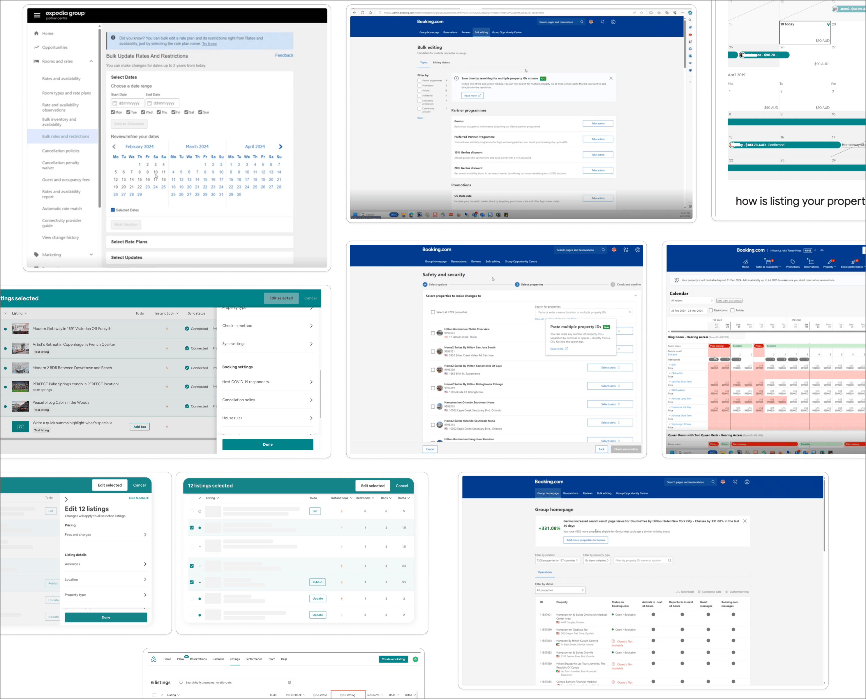This screenshot has height=699, width=866.
Task: Click the filter sliders icon in listing search
Action: click(x=290, y=682)
